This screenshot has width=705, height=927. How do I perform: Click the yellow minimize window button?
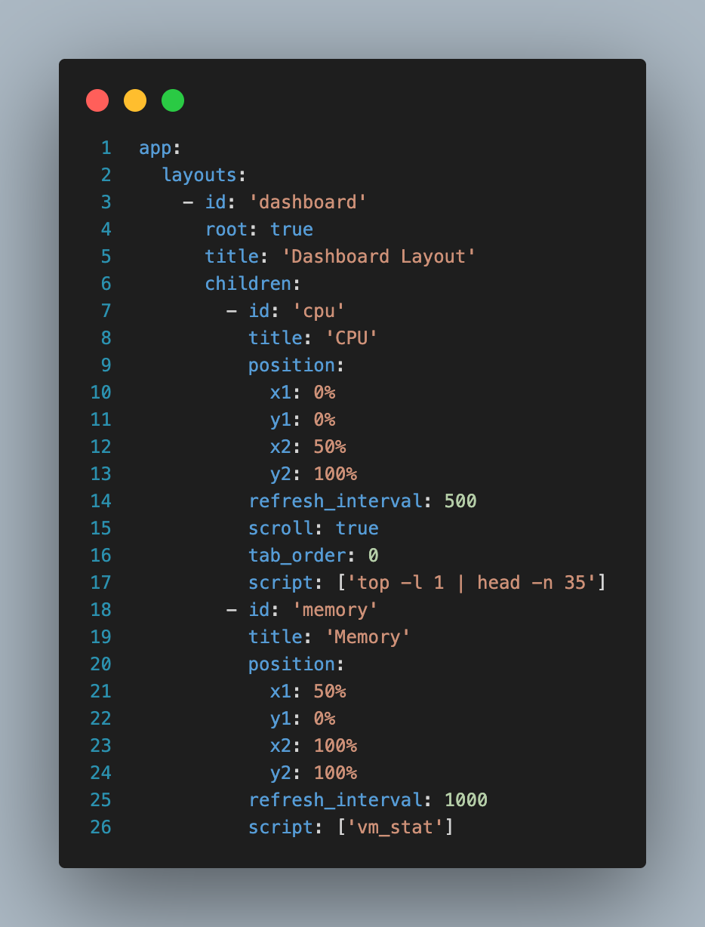pyautogui.click(x=135, y=100)
